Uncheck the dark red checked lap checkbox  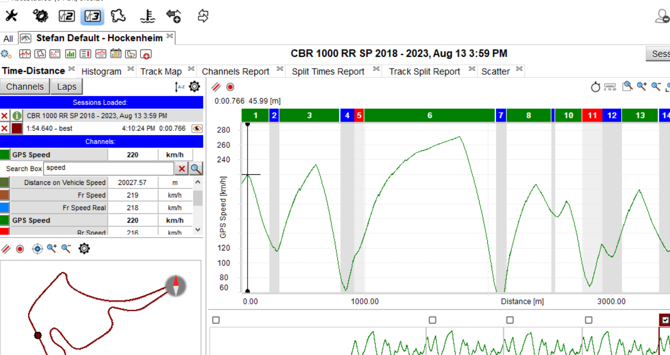665,320
